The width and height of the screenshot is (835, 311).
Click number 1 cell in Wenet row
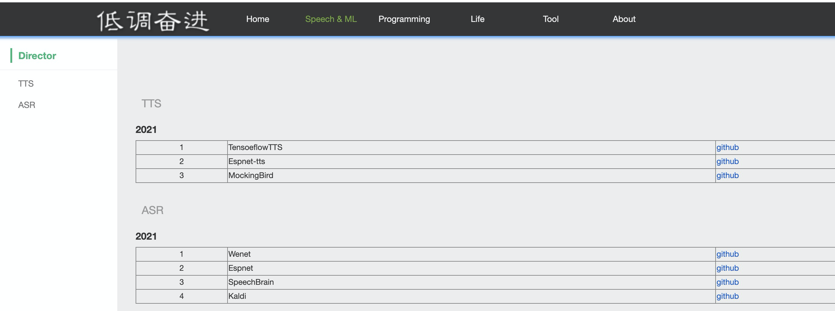tap(181, 254)
